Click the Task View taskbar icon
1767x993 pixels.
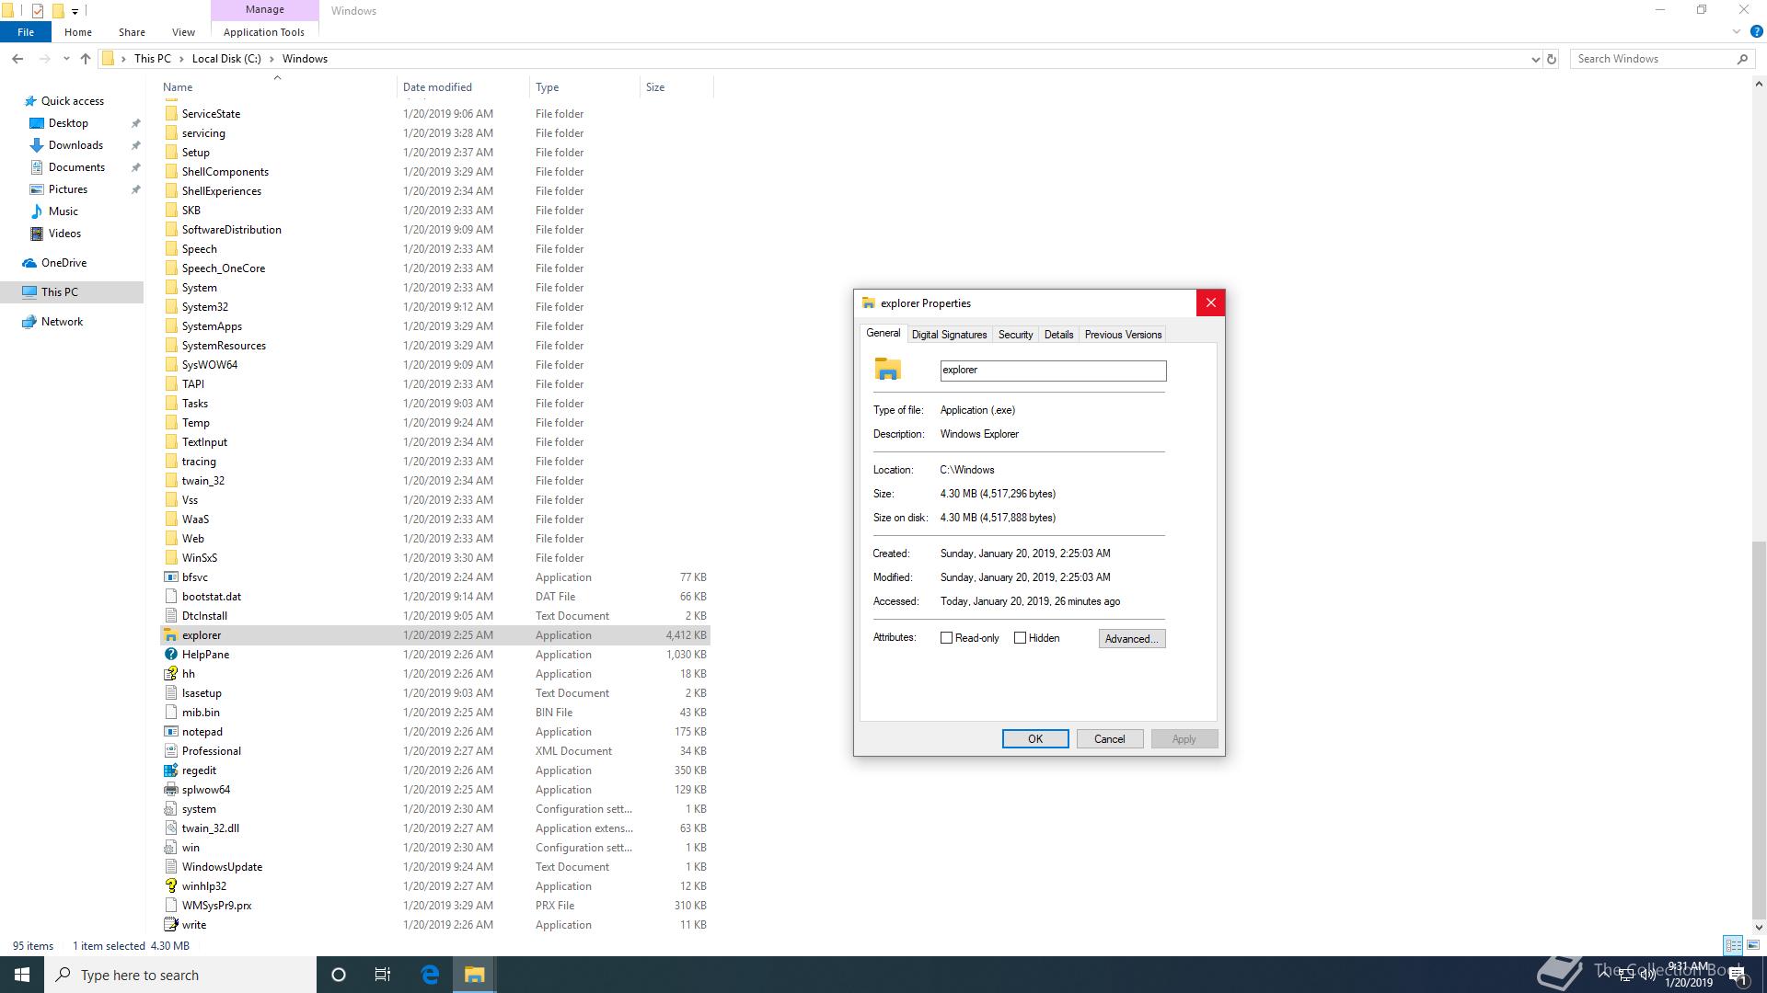pyautogui.click(x=383, y=975)
